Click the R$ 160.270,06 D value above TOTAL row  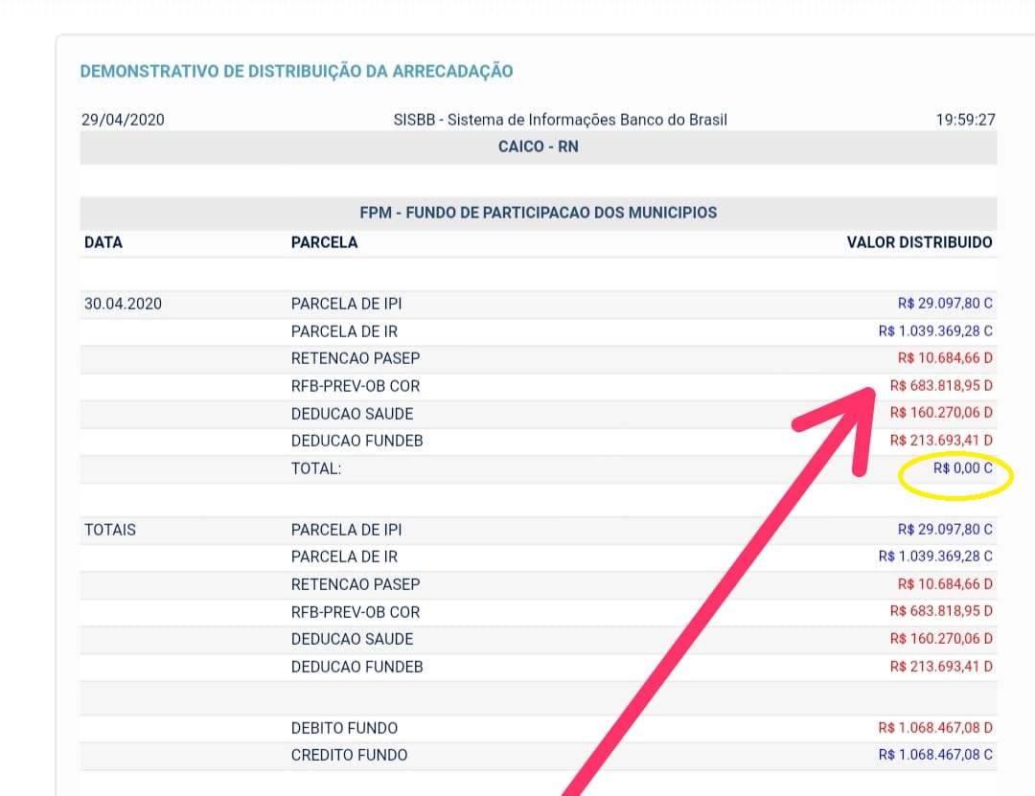[941, 413]
